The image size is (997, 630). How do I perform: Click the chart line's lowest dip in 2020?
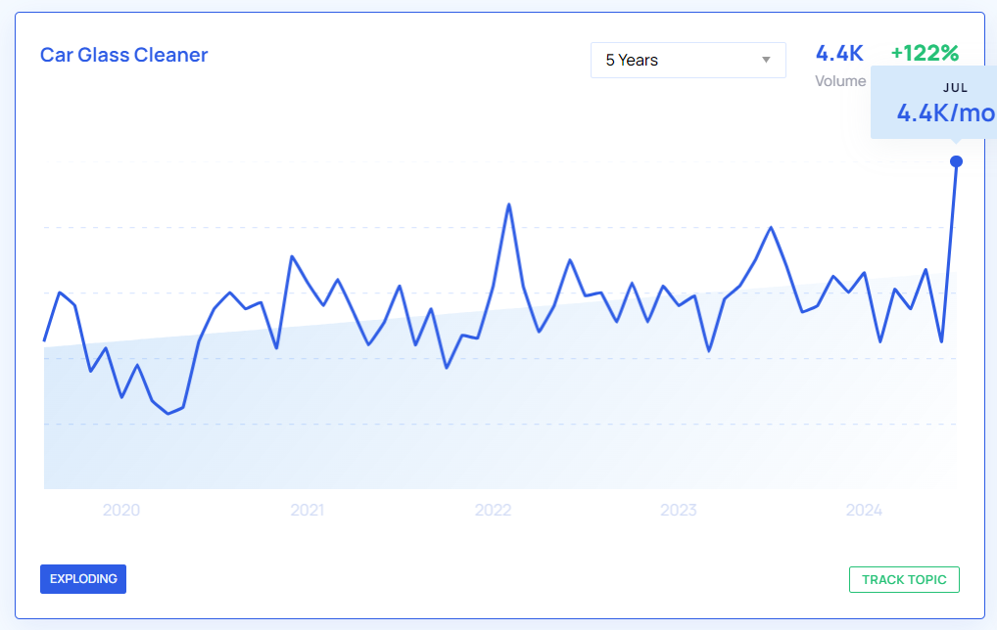coord(168,413)
